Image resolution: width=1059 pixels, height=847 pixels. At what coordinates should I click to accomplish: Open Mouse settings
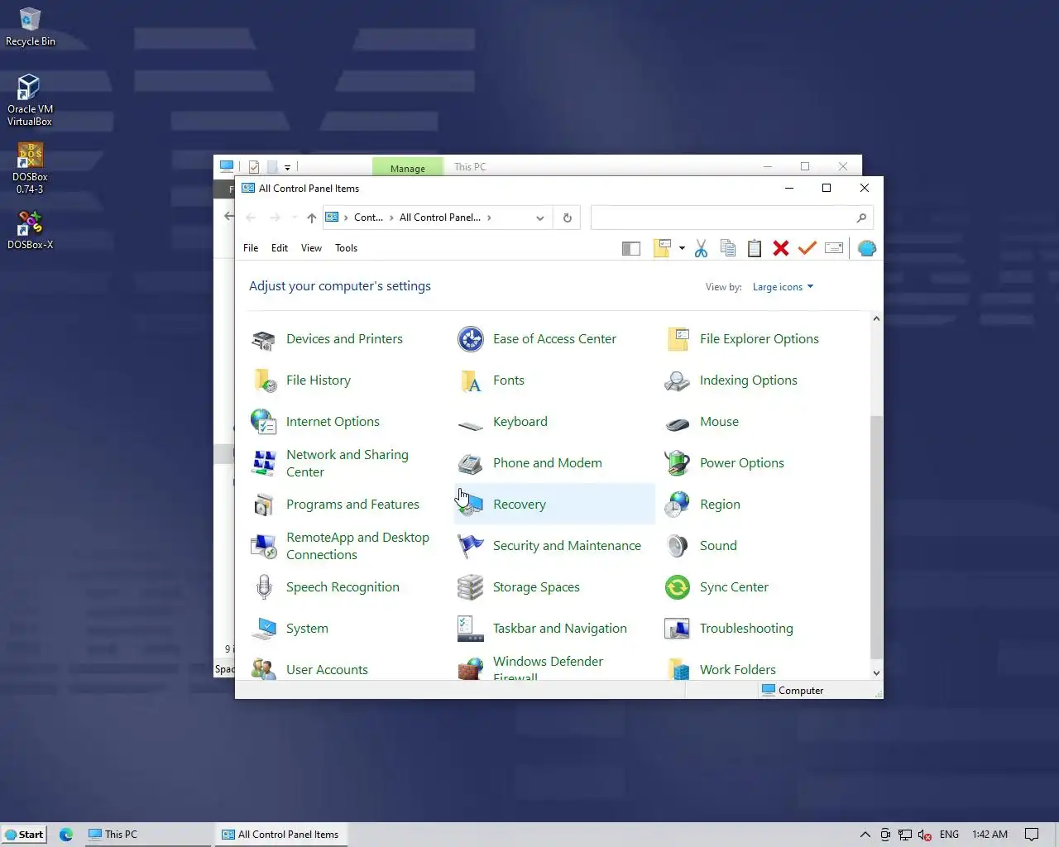pyautogui.click(x=702, y=422)
